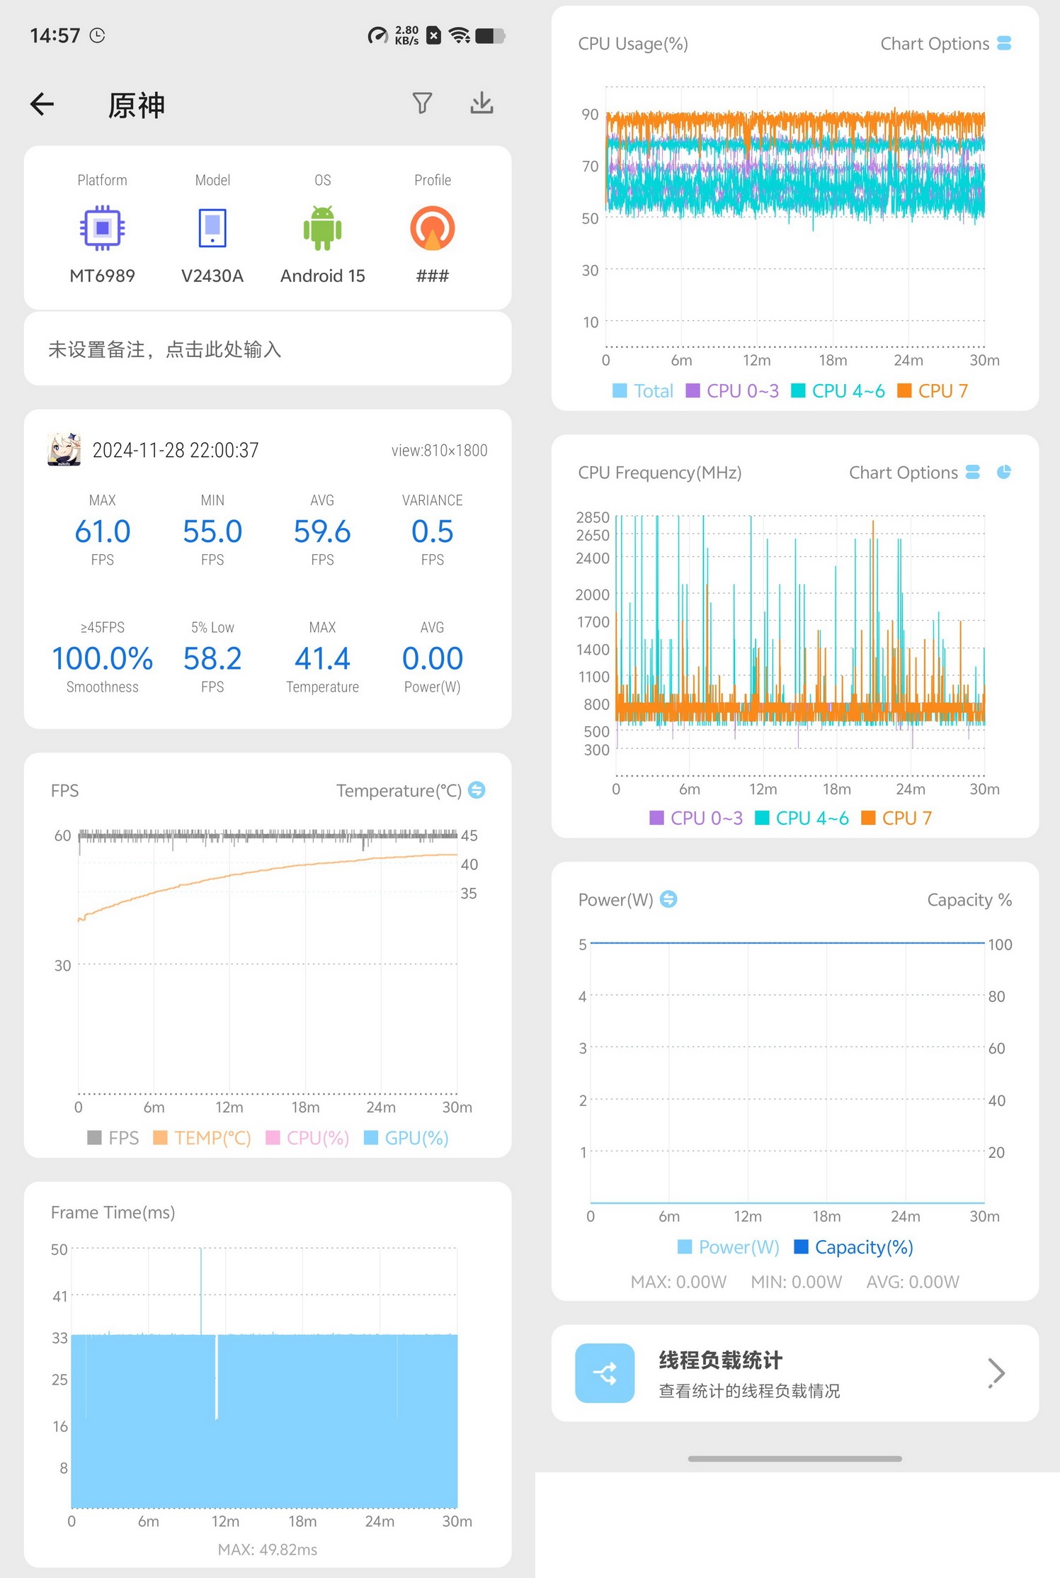Screen dimensions: 1060x1578
Task: Tap the 58.2 5% Low value
Action: pos(212,658)
